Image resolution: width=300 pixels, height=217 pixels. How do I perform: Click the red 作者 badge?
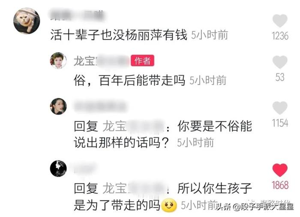point(142,61)
